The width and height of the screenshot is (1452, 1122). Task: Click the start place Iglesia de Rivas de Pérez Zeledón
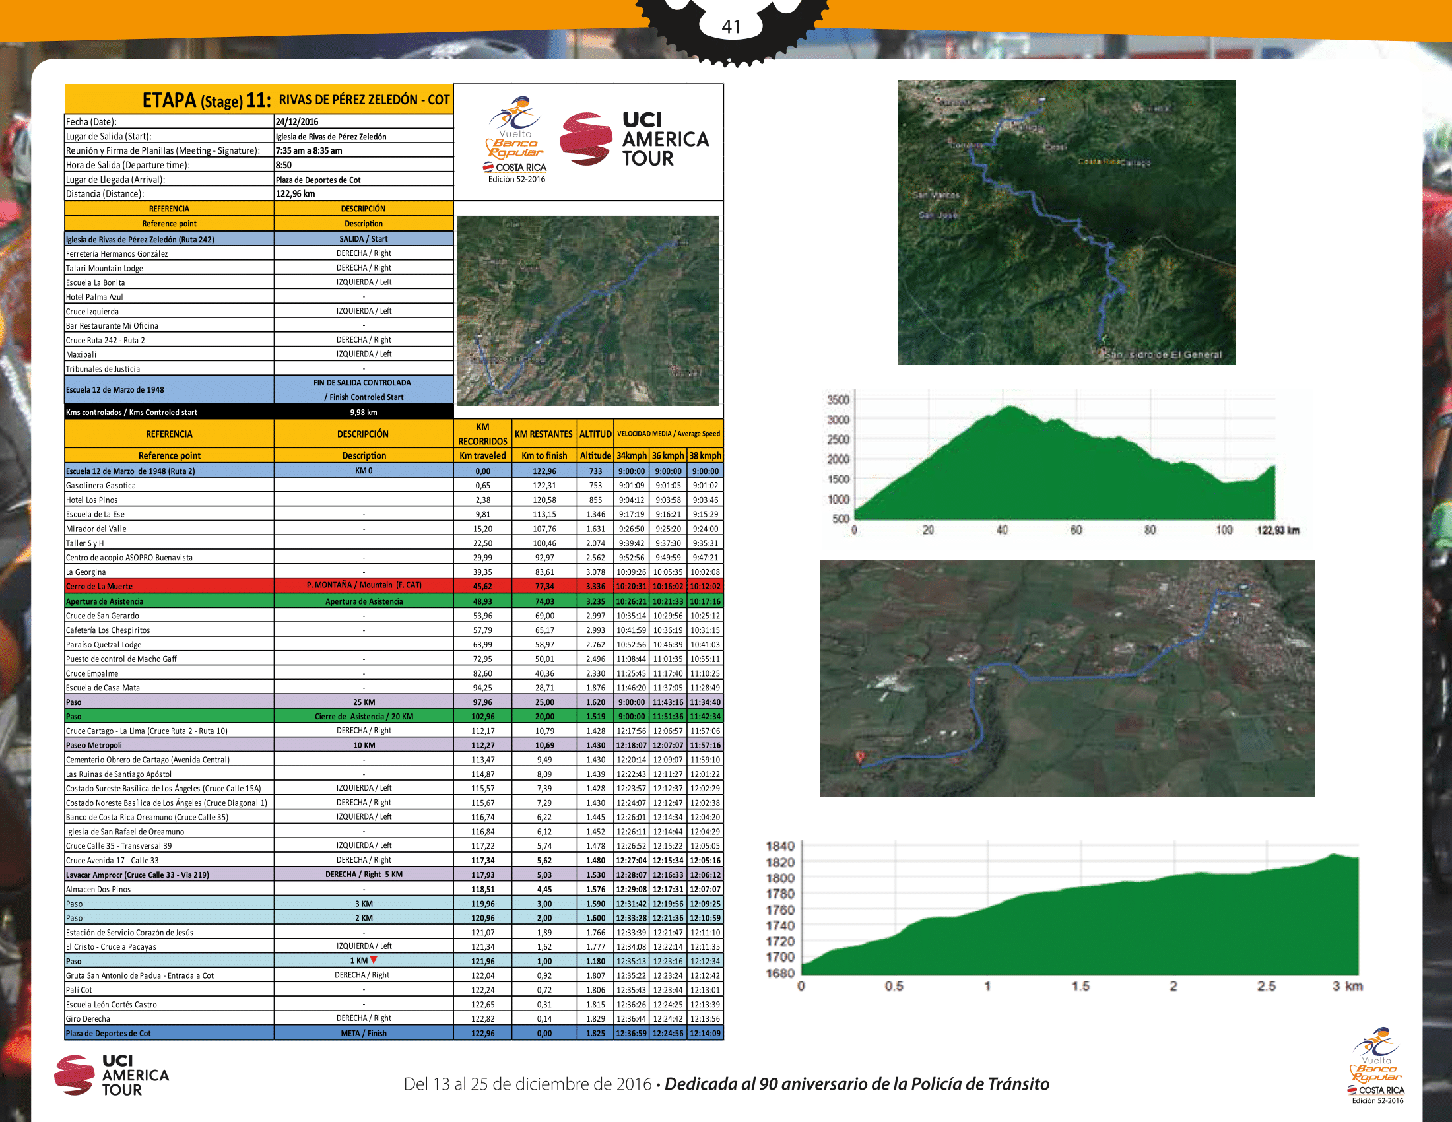pyautogui.click(x=331, y=136)
